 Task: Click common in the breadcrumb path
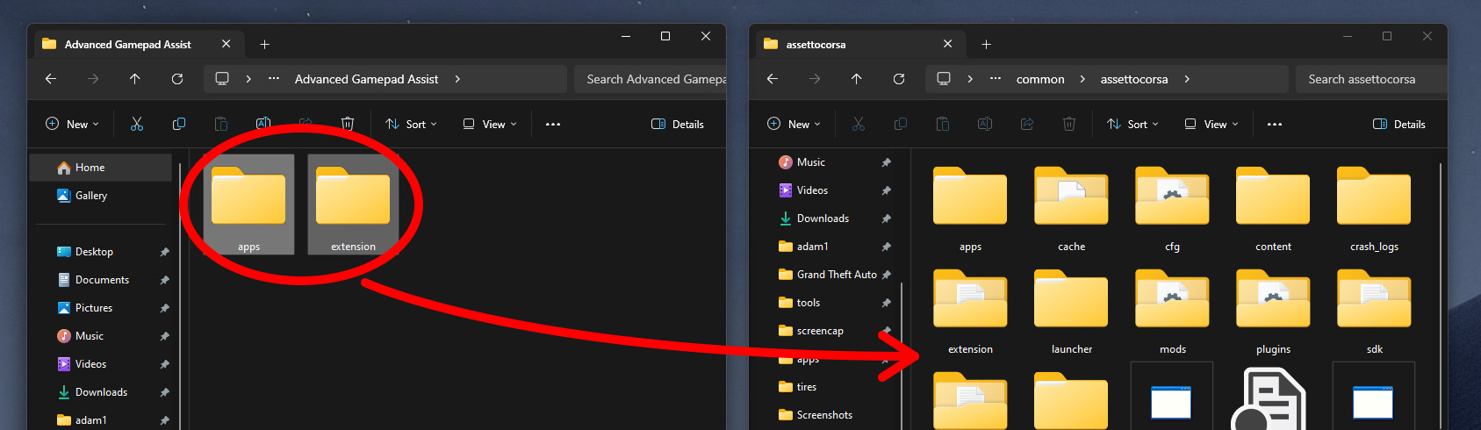coord(1040,79)
